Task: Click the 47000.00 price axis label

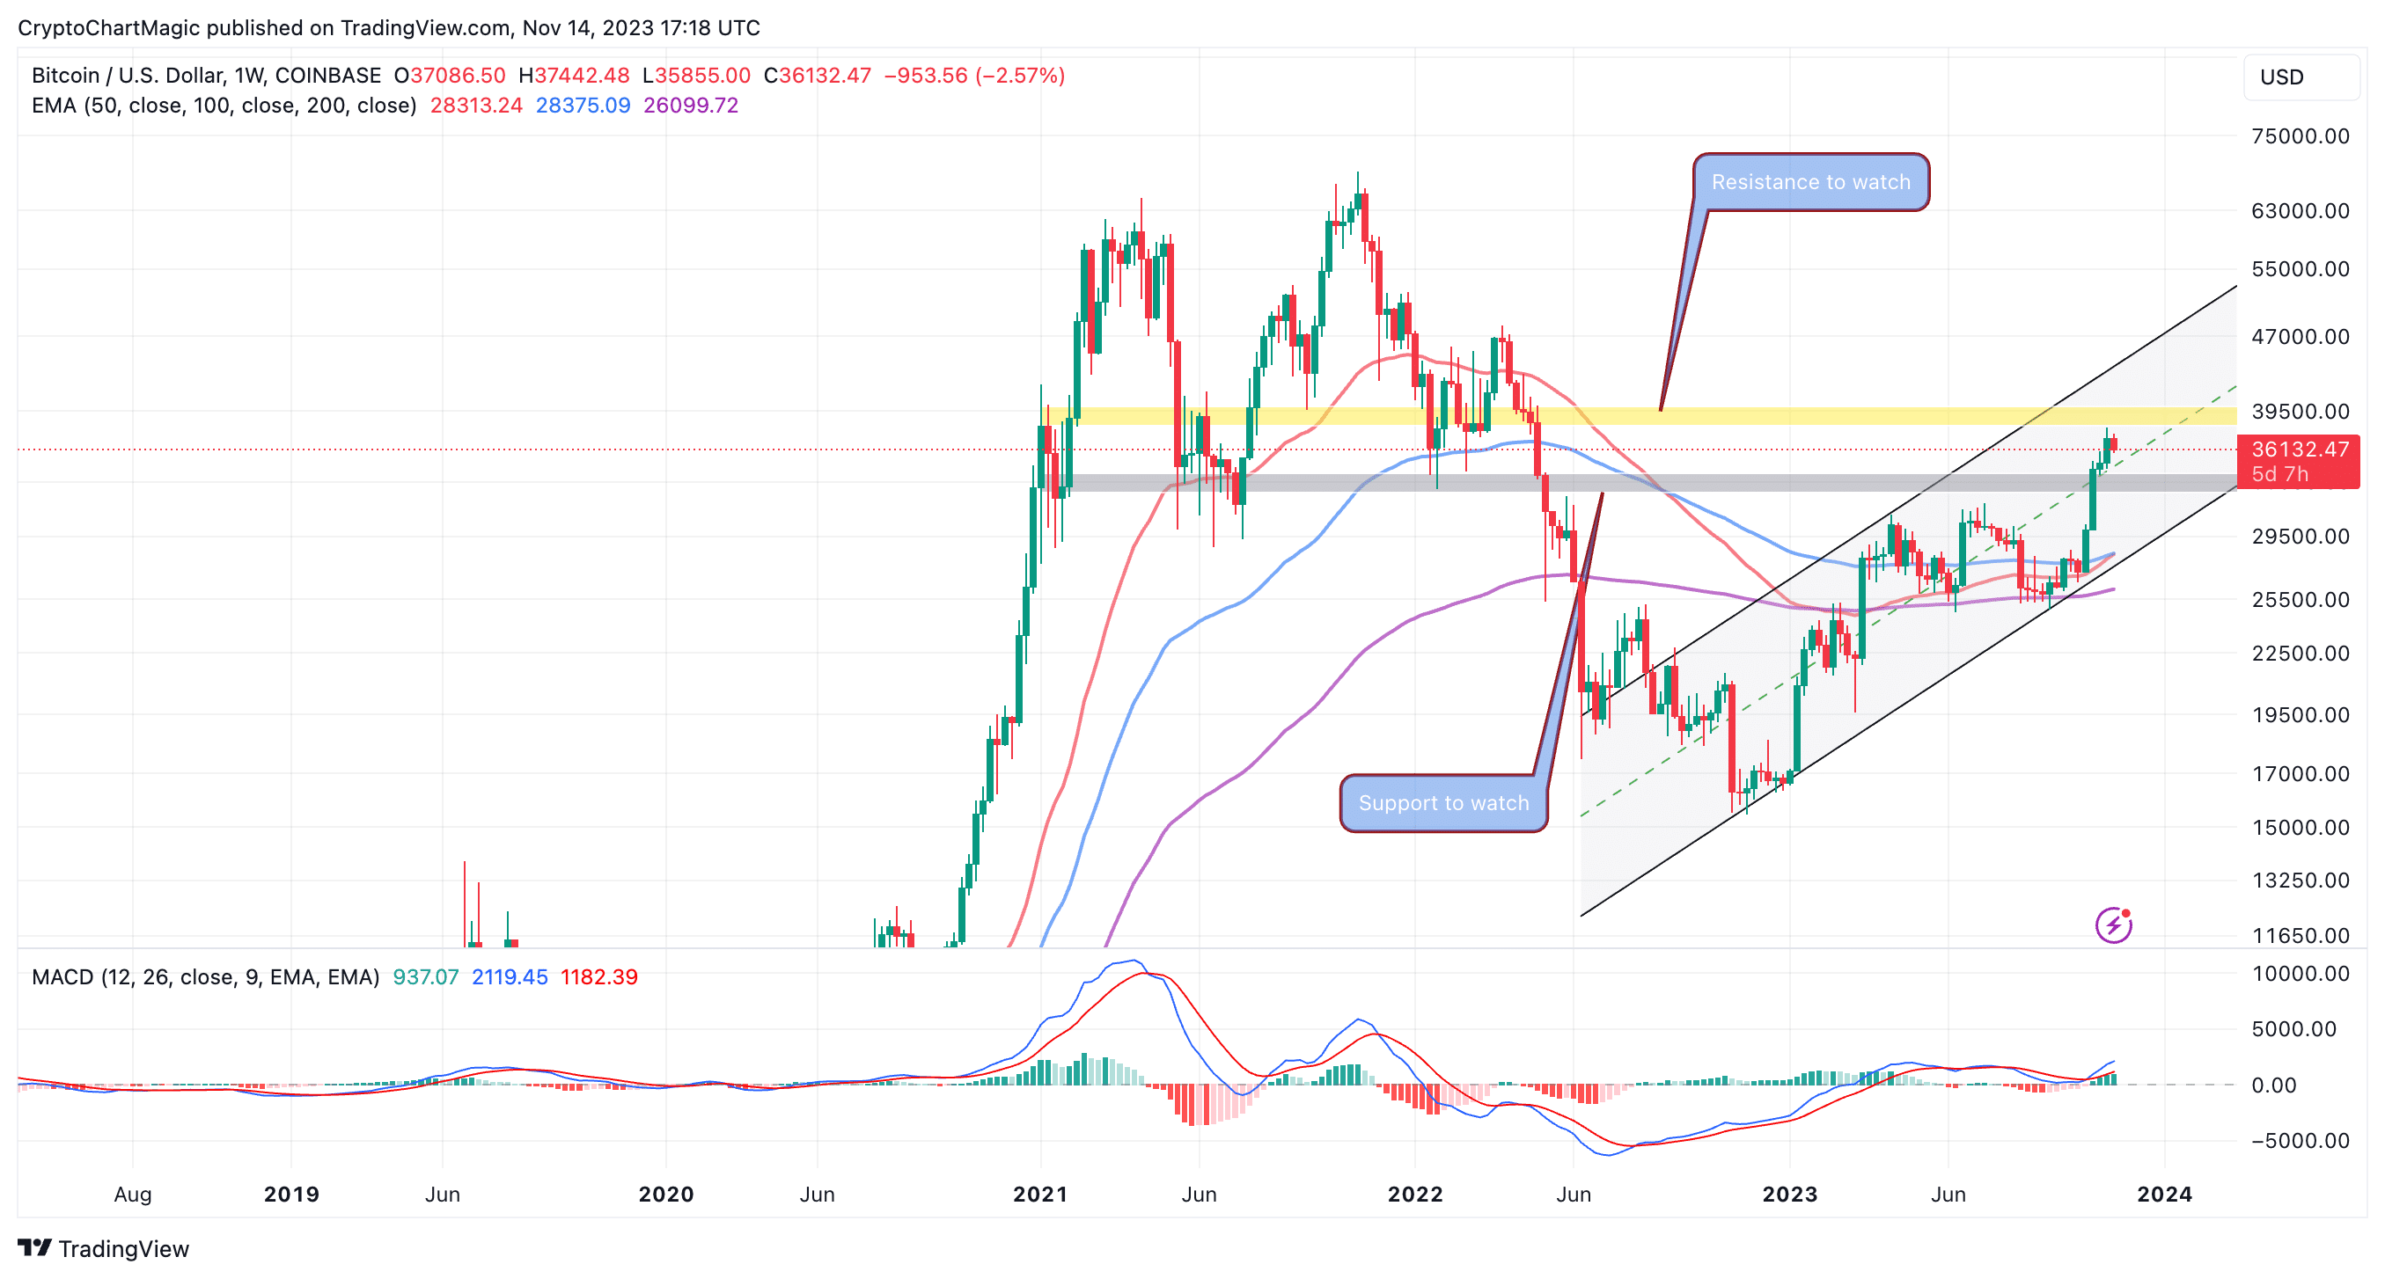Action: click(2300, 336)
